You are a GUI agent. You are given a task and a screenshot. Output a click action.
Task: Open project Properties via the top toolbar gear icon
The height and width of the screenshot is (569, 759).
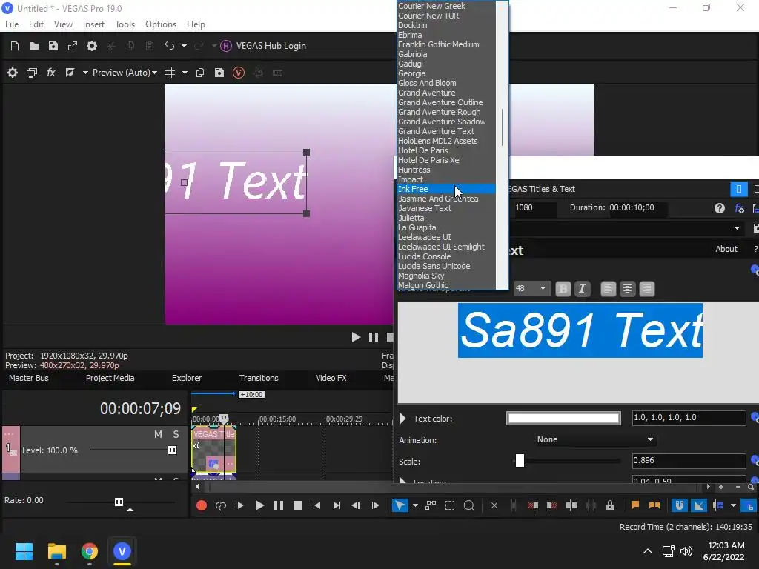coord(92,46)
